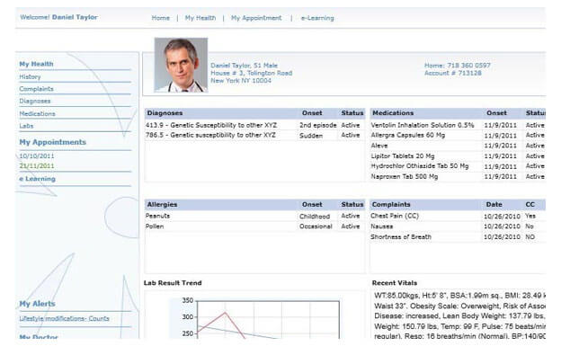Select Ventolin Inhalation Solution 0.5% row
561x346 pixels.
pyautogui.click(x=458, y=125)
